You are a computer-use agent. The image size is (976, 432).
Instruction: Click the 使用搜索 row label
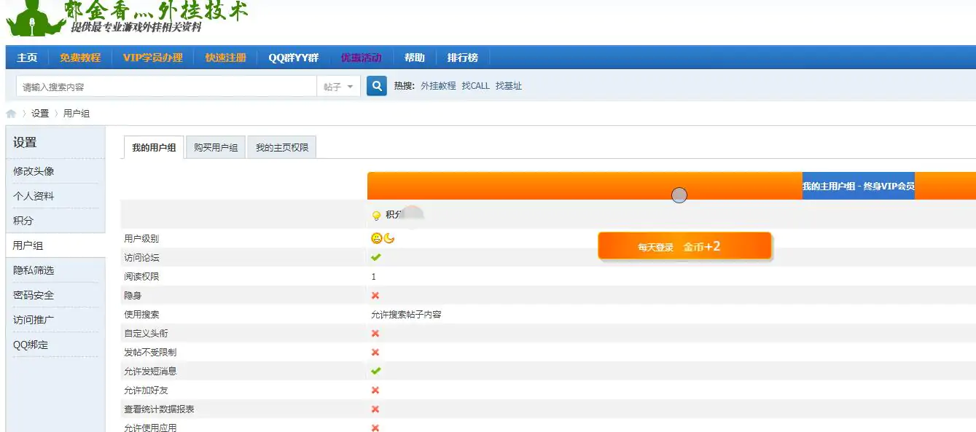[141, 314]
